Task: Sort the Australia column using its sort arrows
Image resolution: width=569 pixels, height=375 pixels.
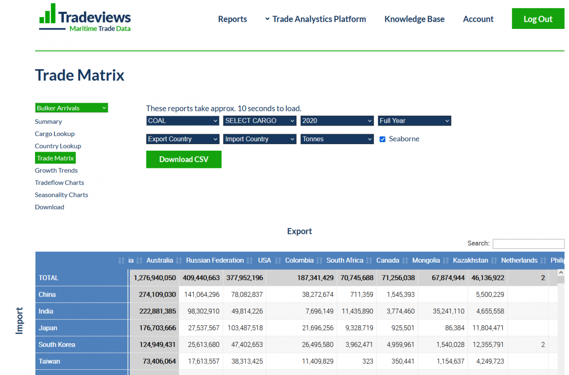Action: point(178,260)
